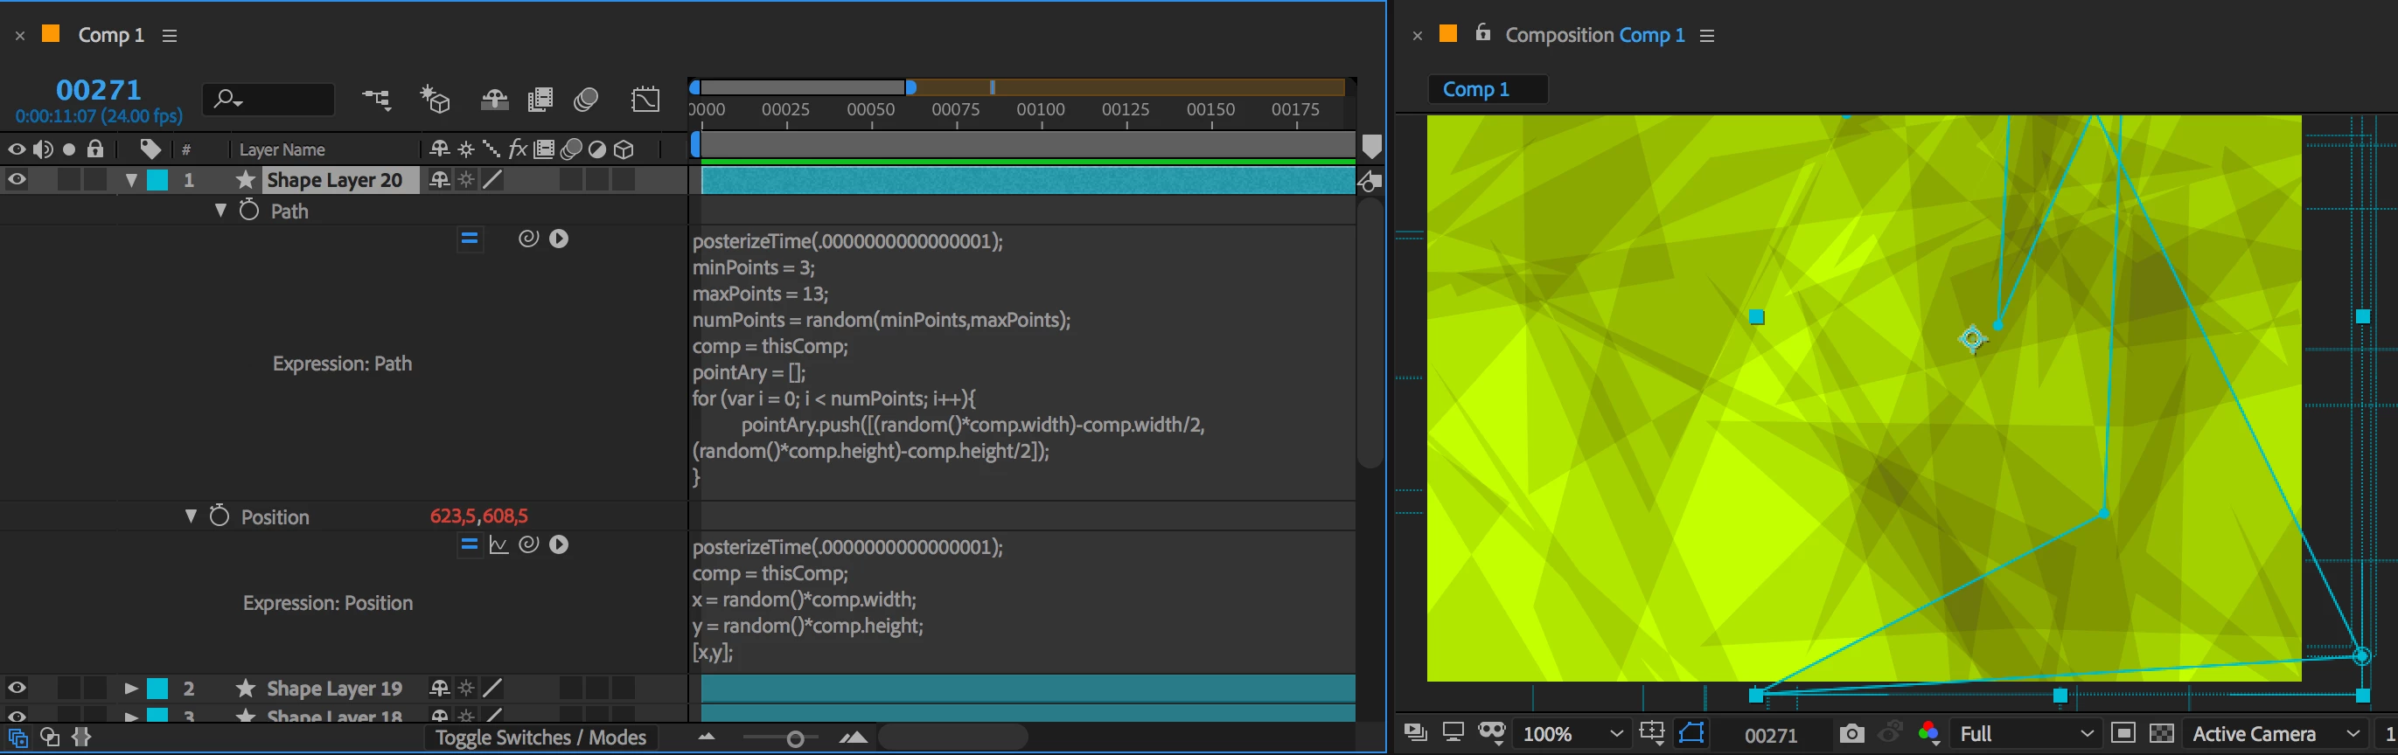The height and width of the screenshot is (755, 2398).
Task: Zoom in the timeline with large mountains icon
Action: click(854, 738)
